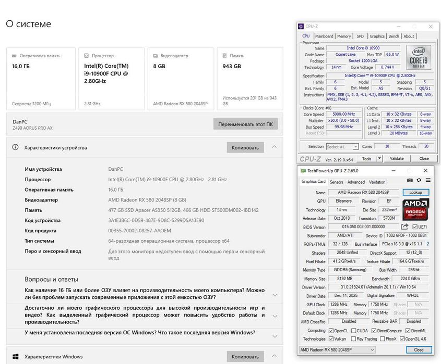441x364 pixels.
Task: Click the Close button at GPU-Z bottom
Action: point(419,350)
